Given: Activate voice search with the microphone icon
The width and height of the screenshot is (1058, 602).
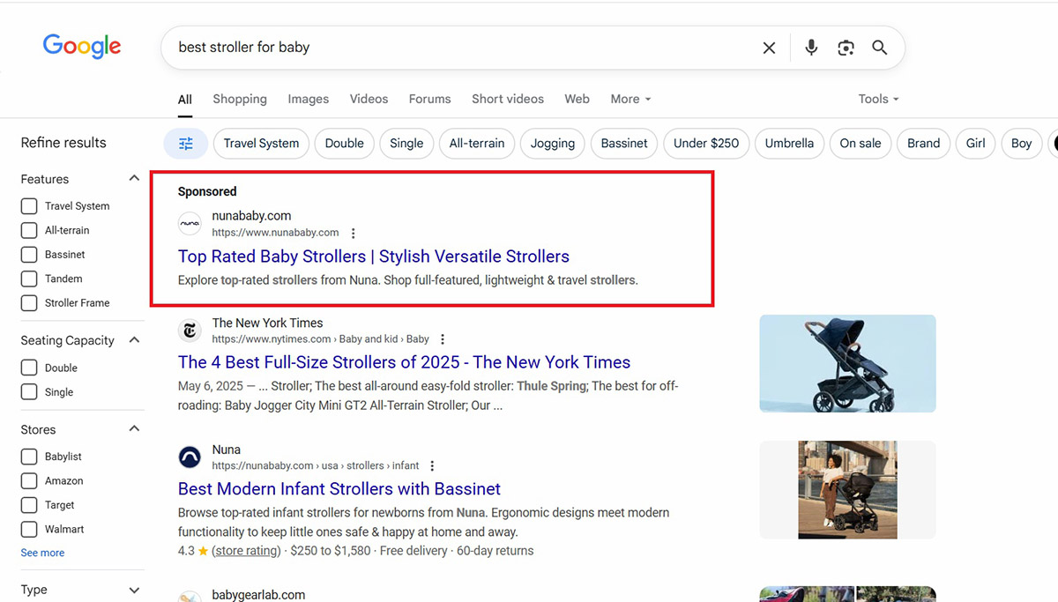Looking at the screenshot, I should pyautogui.click(x=810, y=48).
